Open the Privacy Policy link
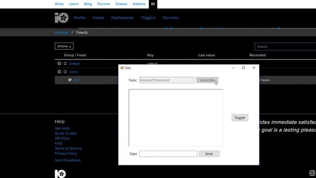 [x=66, y=153]
